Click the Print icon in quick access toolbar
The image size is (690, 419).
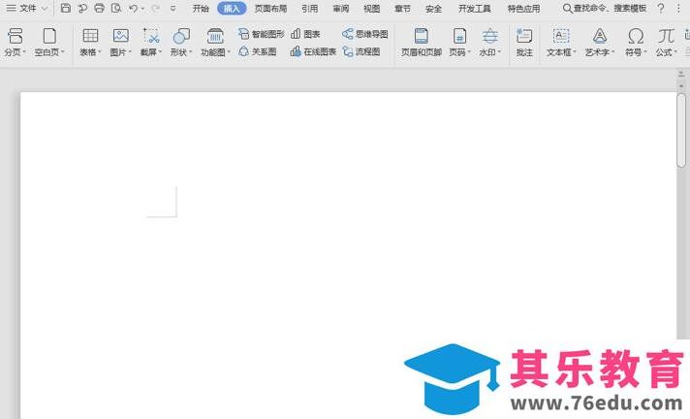click(100, 8)
